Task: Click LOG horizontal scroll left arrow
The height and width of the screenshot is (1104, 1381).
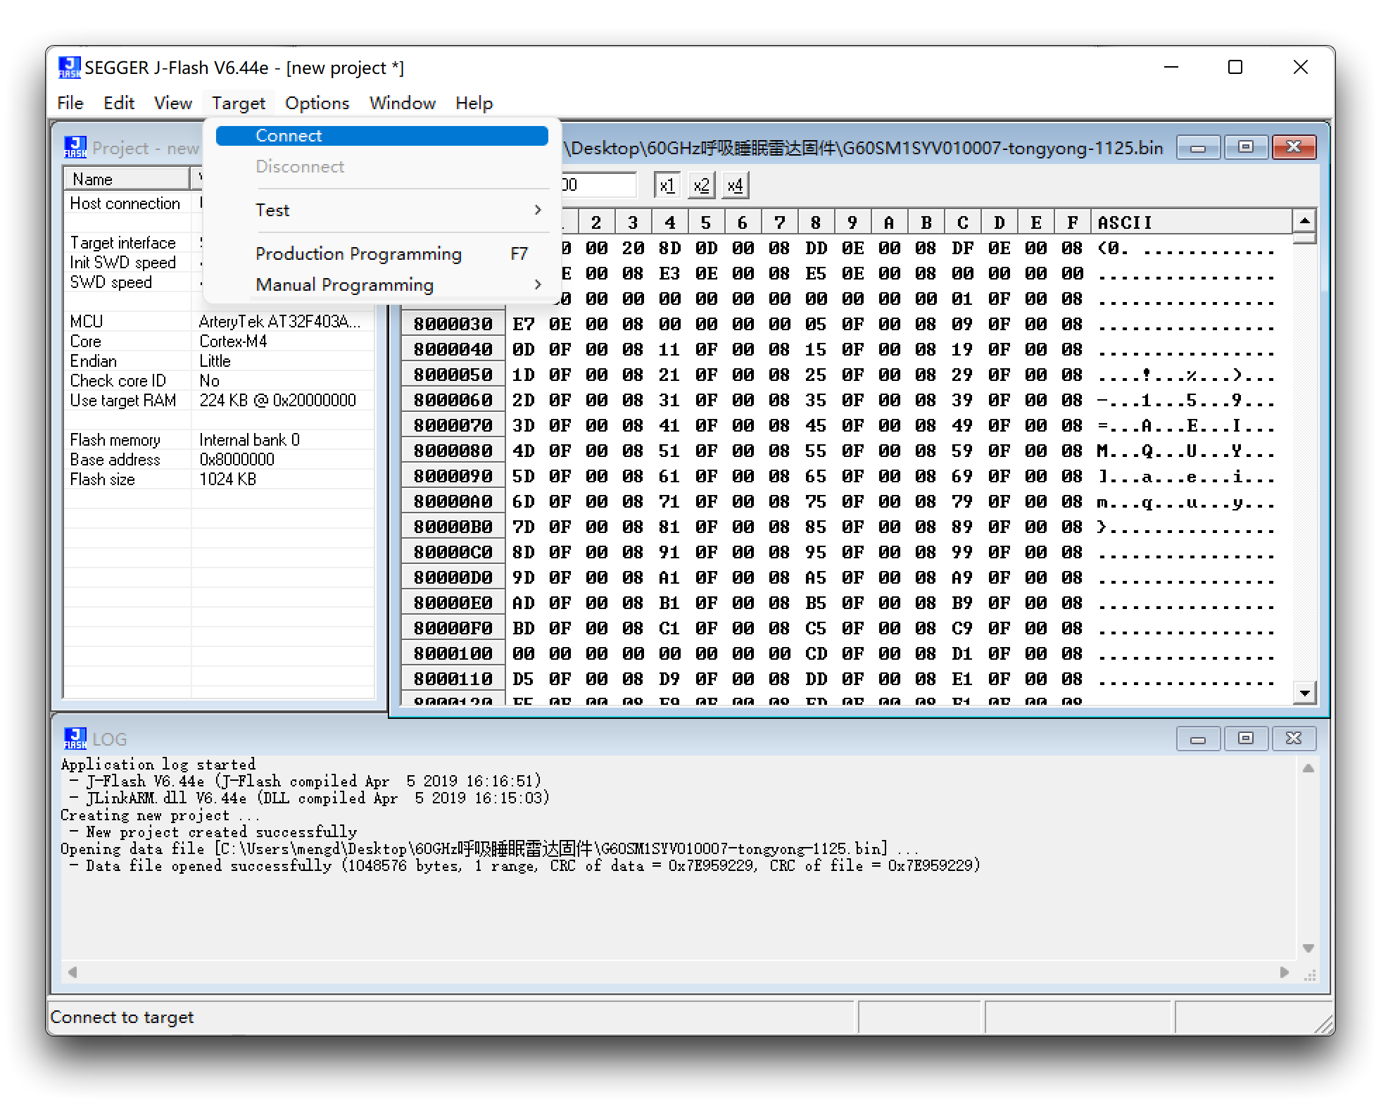Action: (x=72, y=972)
